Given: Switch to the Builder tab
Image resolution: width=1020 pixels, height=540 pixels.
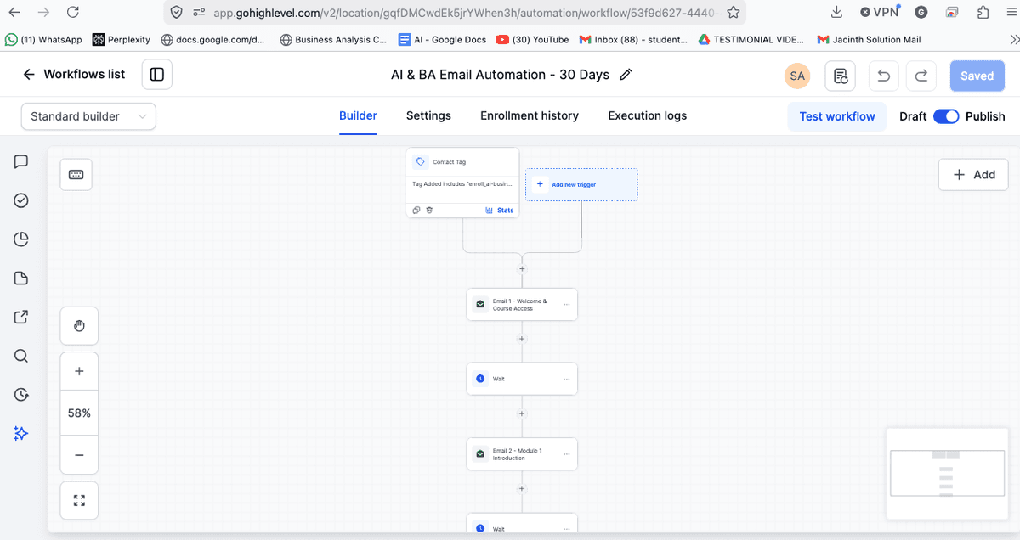Looking at the screenshot, I should [x=358, y=115].
